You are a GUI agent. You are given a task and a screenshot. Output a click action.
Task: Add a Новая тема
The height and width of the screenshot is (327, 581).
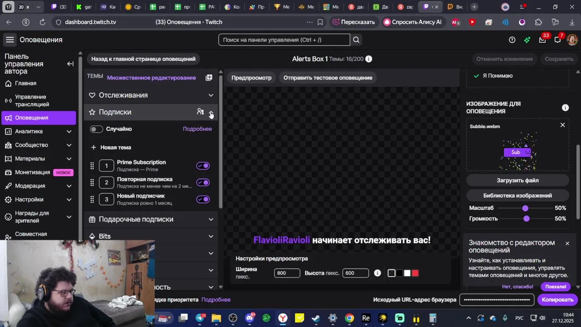coord(111,147)
